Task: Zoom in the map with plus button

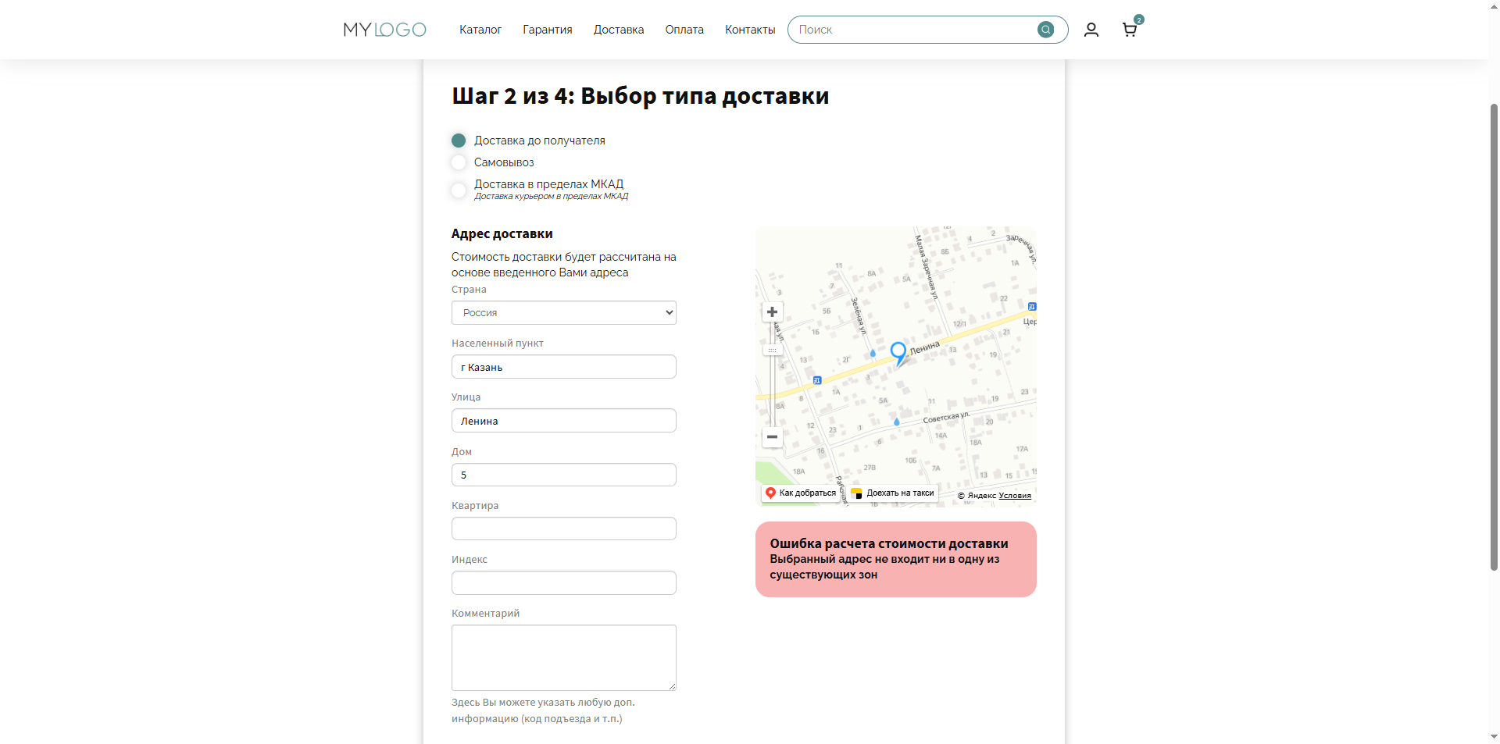Action: pyautogui.click(x=772, y=312)
